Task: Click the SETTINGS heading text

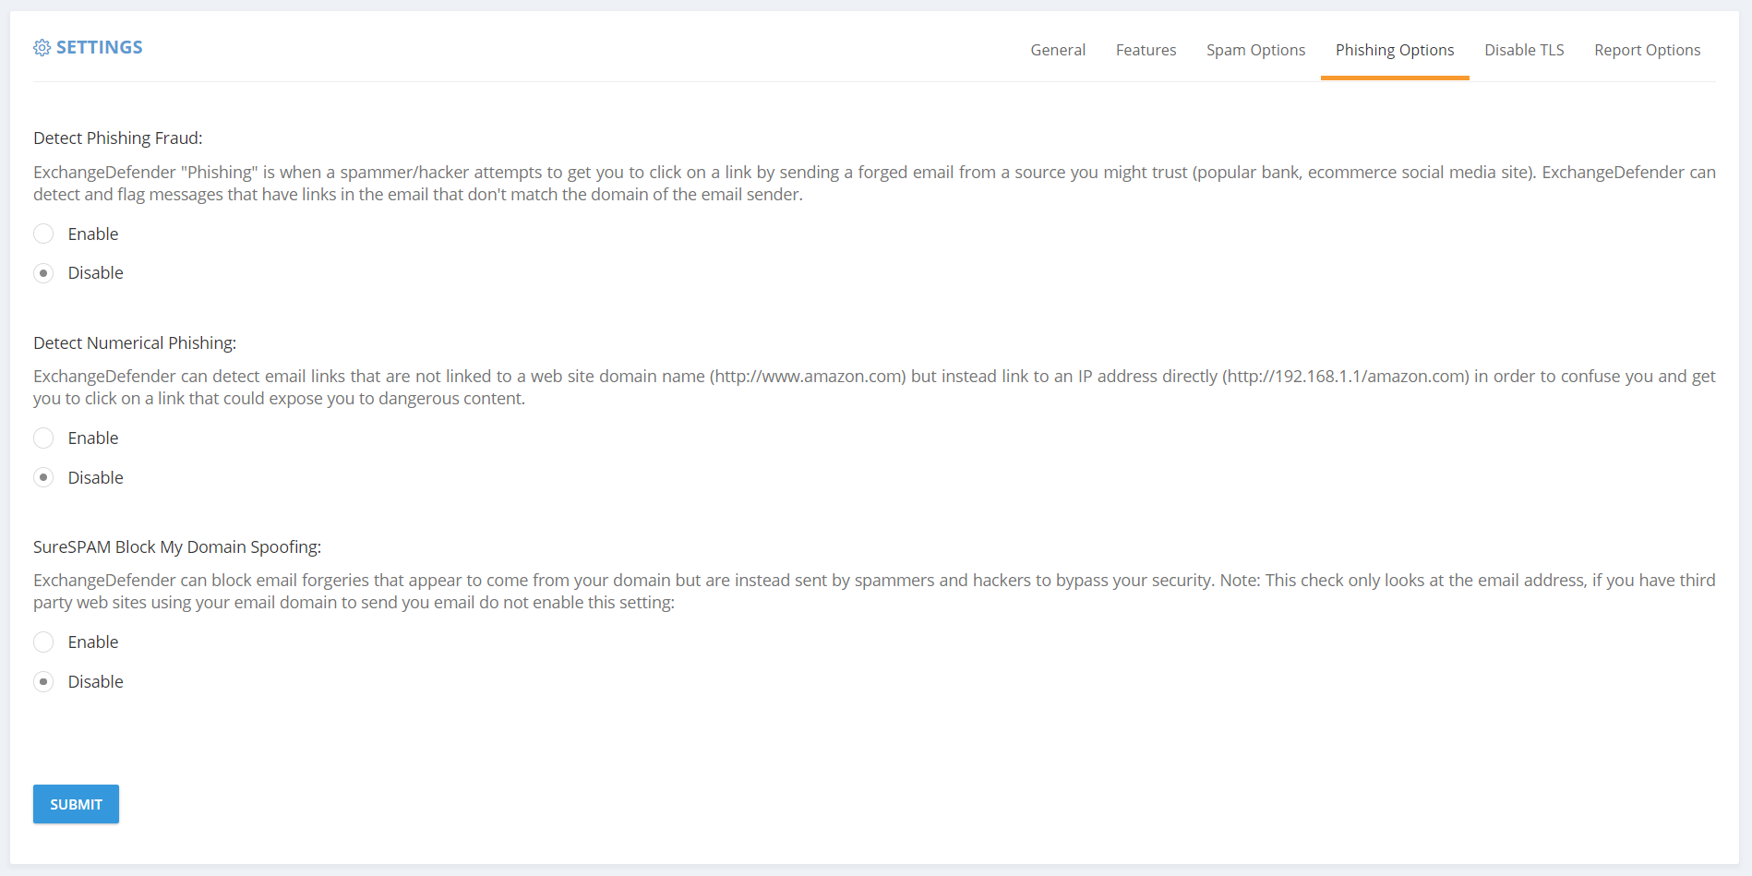Action: 100,47
